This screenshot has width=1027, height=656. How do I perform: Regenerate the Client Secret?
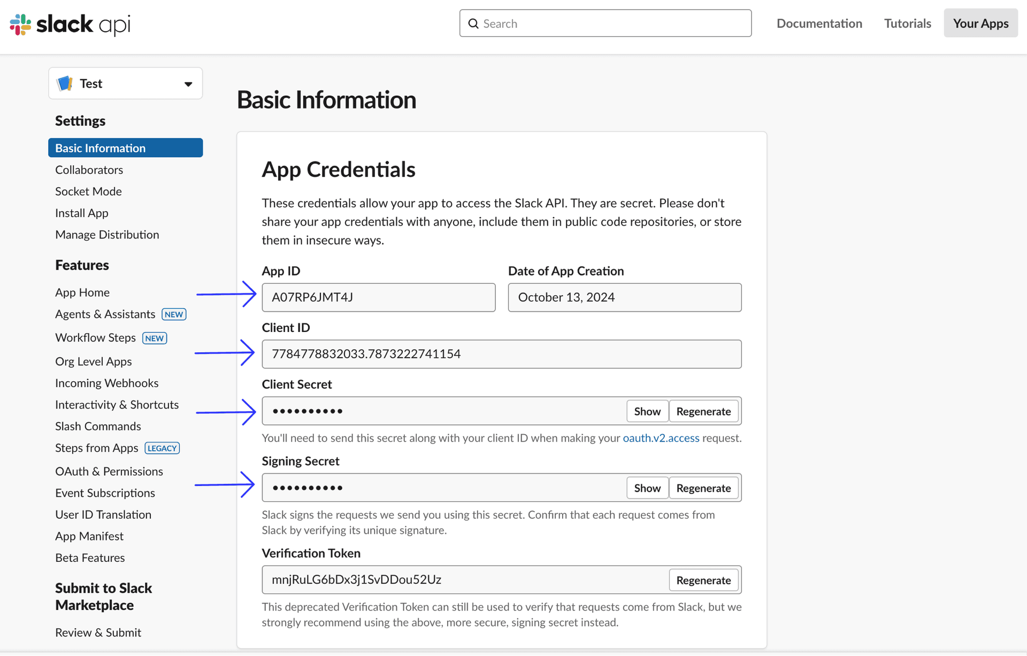[x=703, y=411]
